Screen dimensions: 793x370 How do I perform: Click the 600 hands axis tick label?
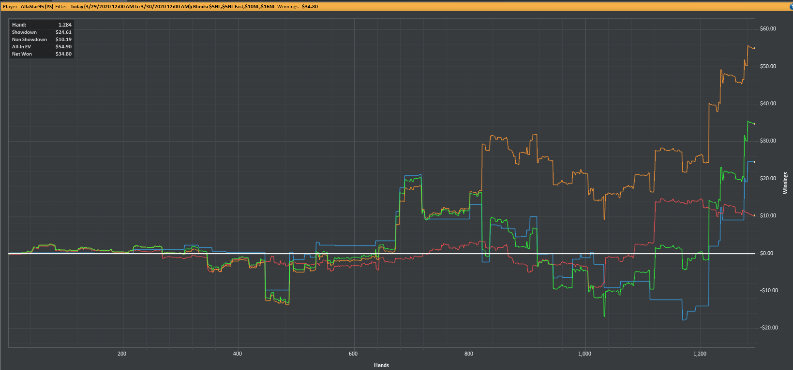353,354
